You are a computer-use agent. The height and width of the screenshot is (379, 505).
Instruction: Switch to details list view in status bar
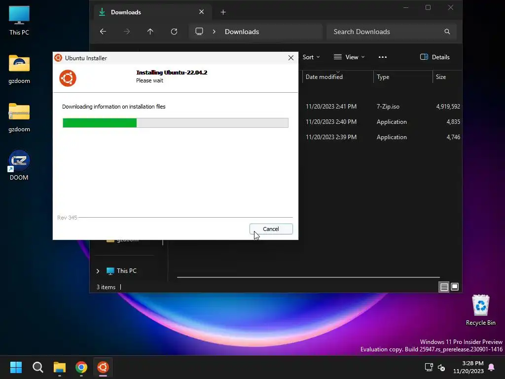[x=444, y=287]
